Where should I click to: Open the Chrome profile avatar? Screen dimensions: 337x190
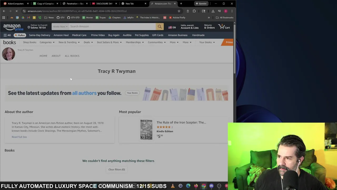click(226, 11)
